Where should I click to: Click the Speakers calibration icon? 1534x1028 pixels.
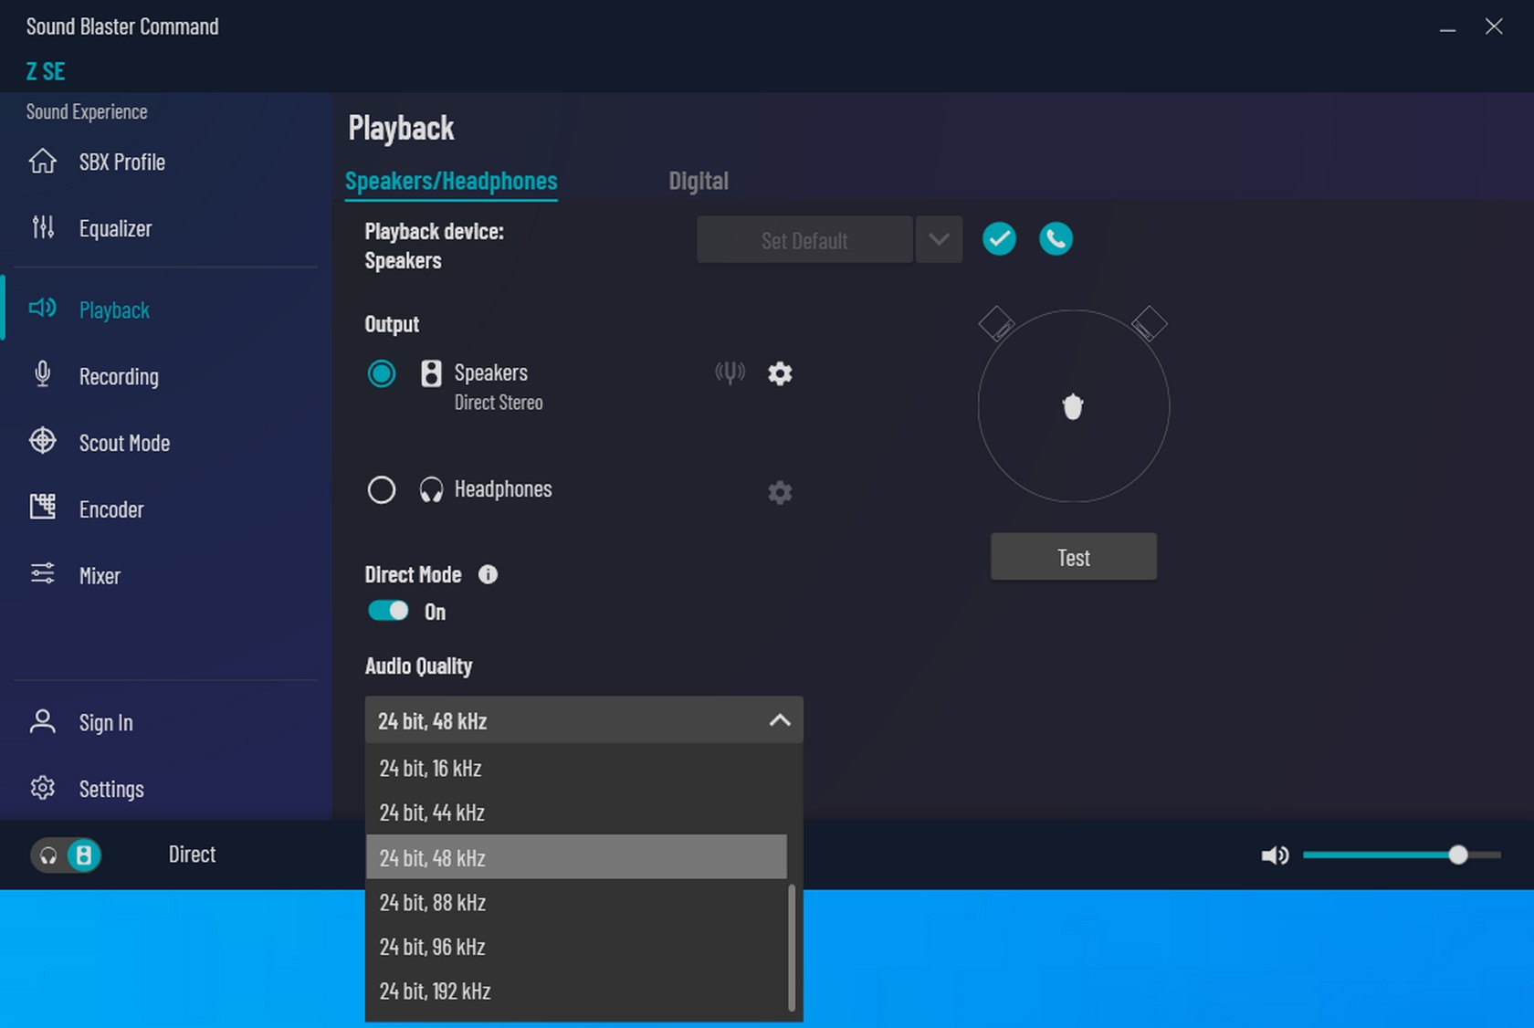pos(730,372)
